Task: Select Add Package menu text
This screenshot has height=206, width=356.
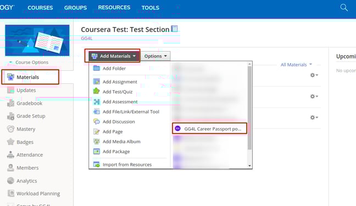Action: [116, 152]
